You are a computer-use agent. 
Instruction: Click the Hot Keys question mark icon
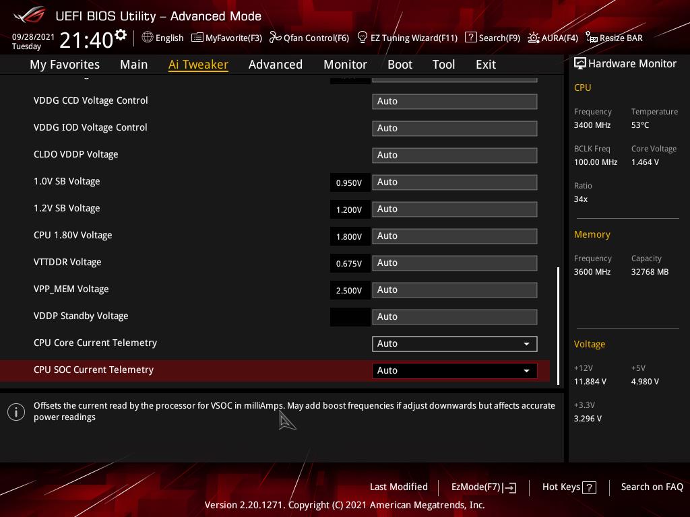[589, 487]
